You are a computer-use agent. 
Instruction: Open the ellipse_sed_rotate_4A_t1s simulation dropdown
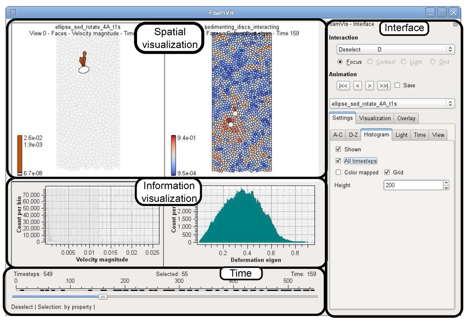click(392, 104)
